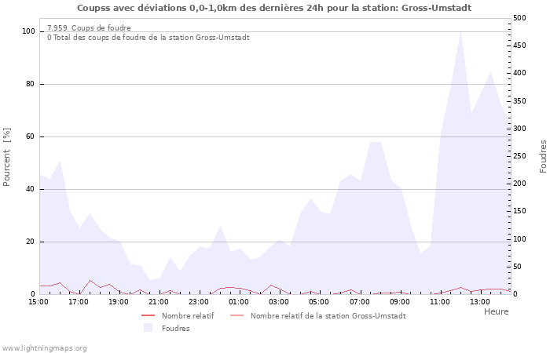Click the 300 value on Foudres axis
Screen dimensions: 550x353
519,129
